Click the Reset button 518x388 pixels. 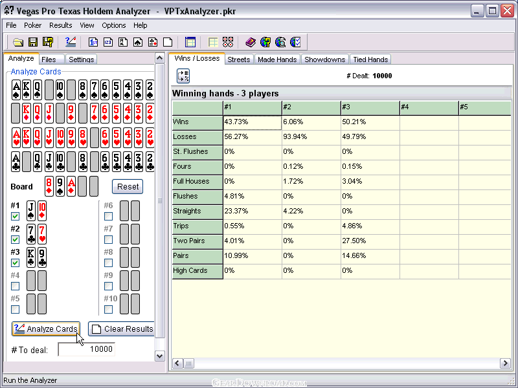[128, 187]
